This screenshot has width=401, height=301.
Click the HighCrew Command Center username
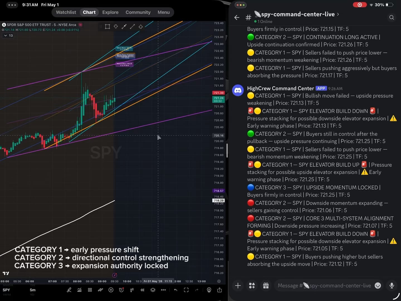coord(280,88)
